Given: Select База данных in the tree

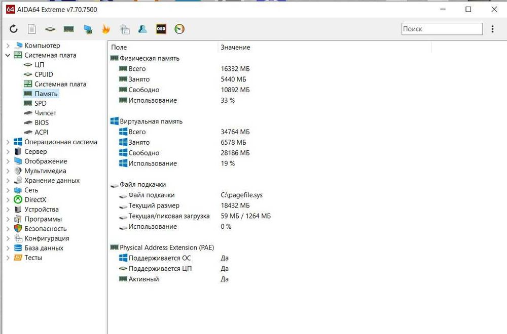Looking at the screenshot, I should click(44, 248).
